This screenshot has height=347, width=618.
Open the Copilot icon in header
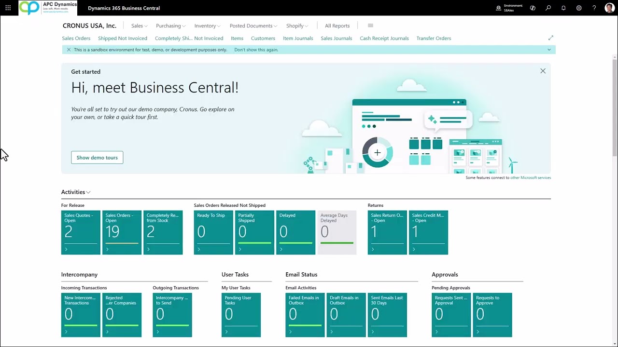click(533, 8)
